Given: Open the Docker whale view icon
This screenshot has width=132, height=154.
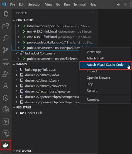Looking at the screenshot, I should click(x=6, y=145).
